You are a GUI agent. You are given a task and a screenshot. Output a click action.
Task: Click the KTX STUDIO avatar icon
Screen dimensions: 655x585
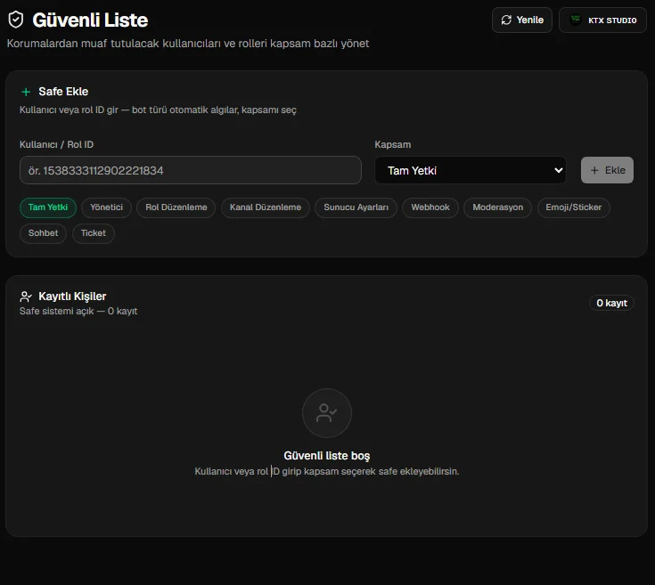[x=576, y=20]
